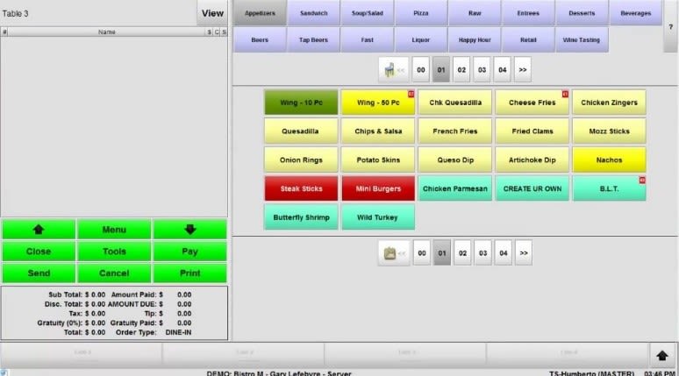
Task: Open the green Tools button
Action: tap(114, 252)
